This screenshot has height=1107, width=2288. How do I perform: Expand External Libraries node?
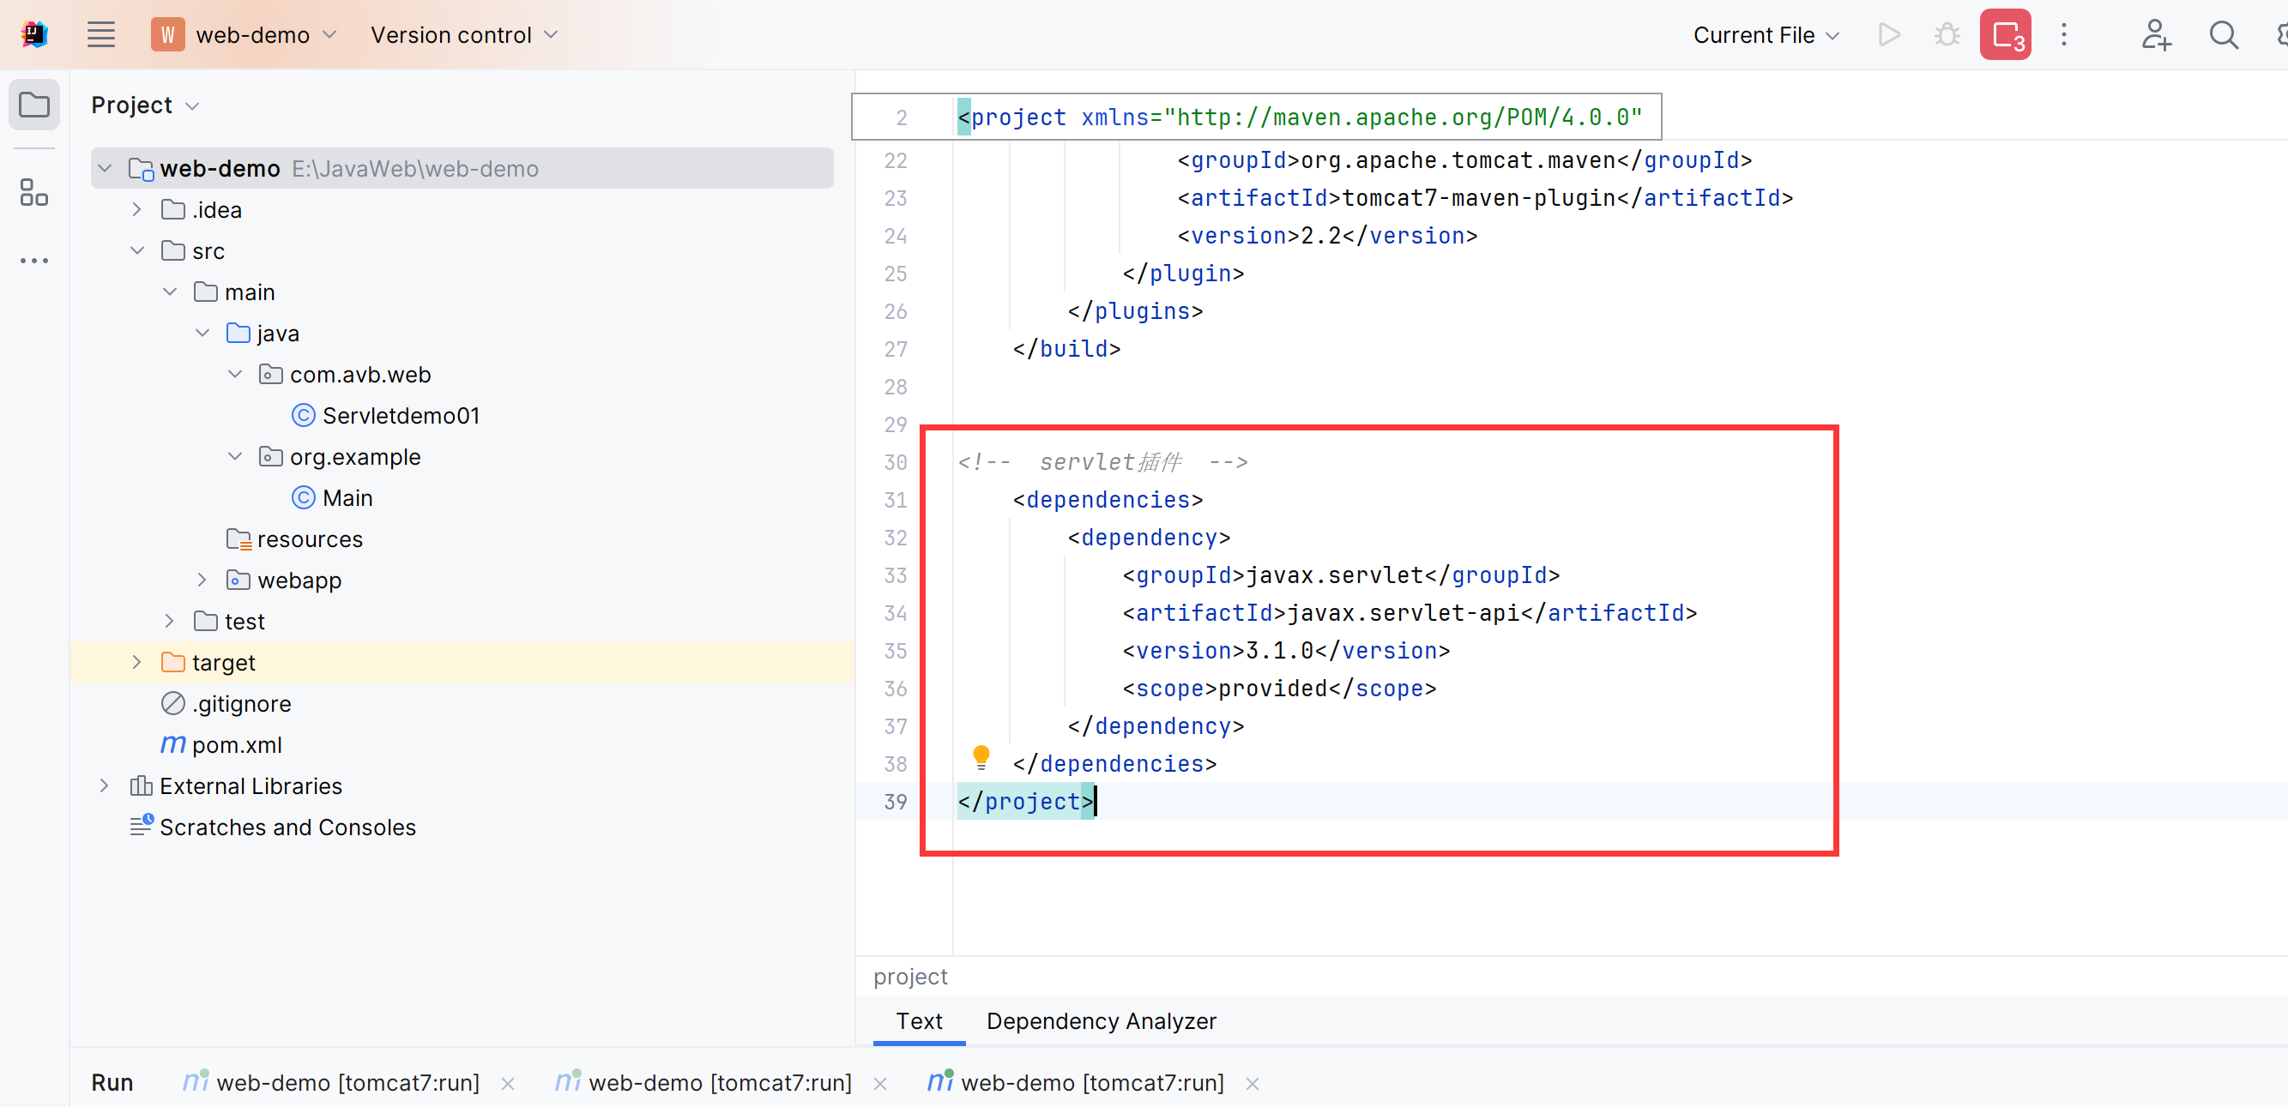104,785
